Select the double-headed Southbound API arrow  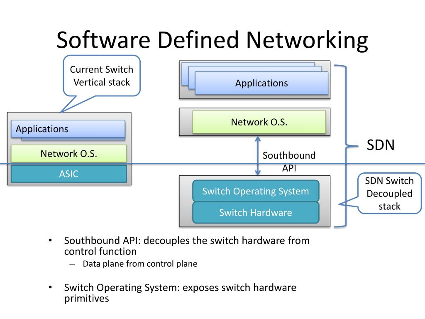click(258, 156)
